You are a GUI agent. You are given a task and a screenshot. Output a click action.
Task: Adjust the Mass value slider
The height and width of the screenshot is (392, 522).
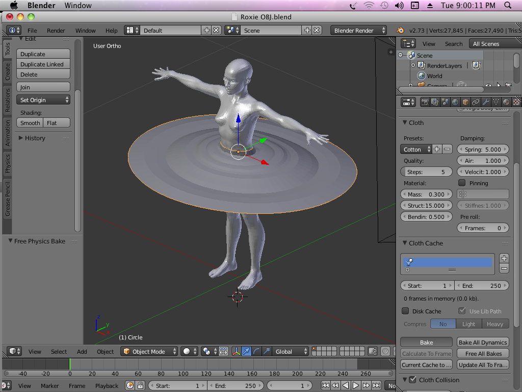[x=426, y=194]
